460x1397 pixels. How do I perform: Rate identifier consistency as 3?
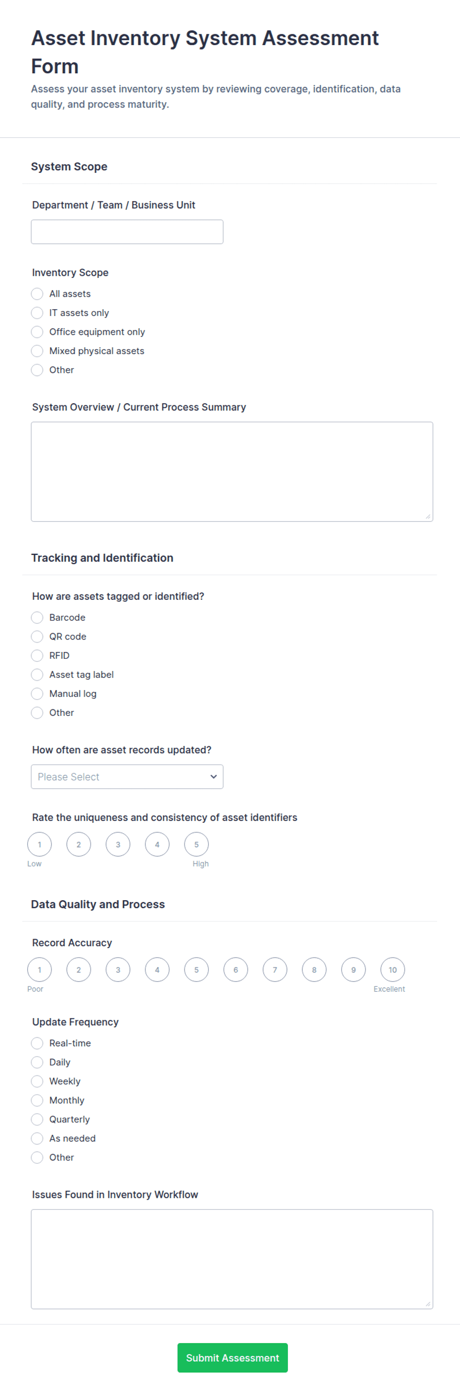pyautogui.click(x=118, y=844)
